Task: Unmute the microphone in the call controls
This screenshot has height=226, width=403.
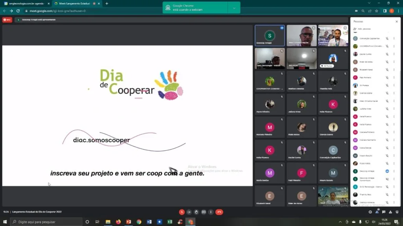Action: coord(182,212)
